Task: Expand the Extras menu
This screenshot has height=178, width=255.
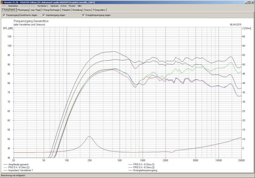Action: point(64,6)
